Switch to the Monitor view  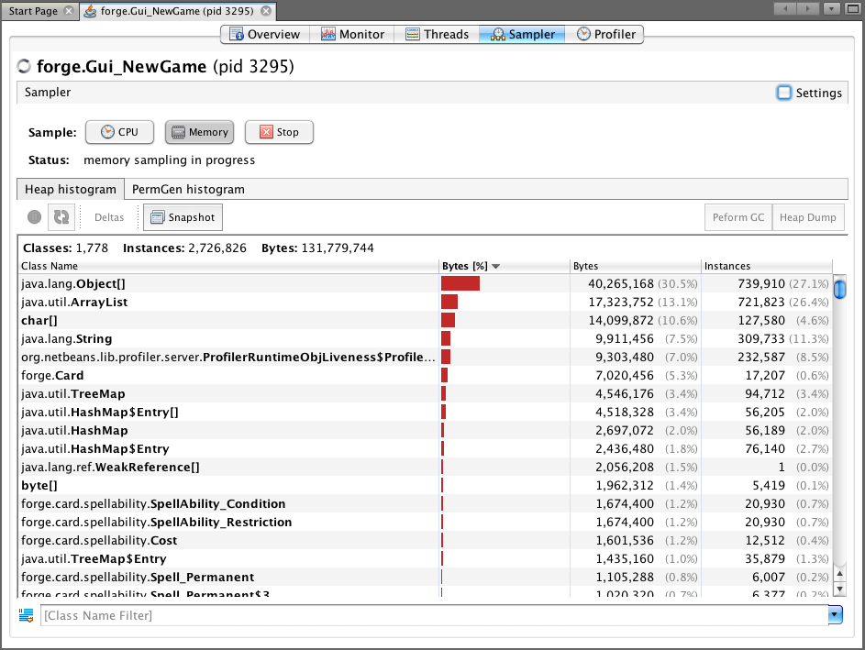352,34
